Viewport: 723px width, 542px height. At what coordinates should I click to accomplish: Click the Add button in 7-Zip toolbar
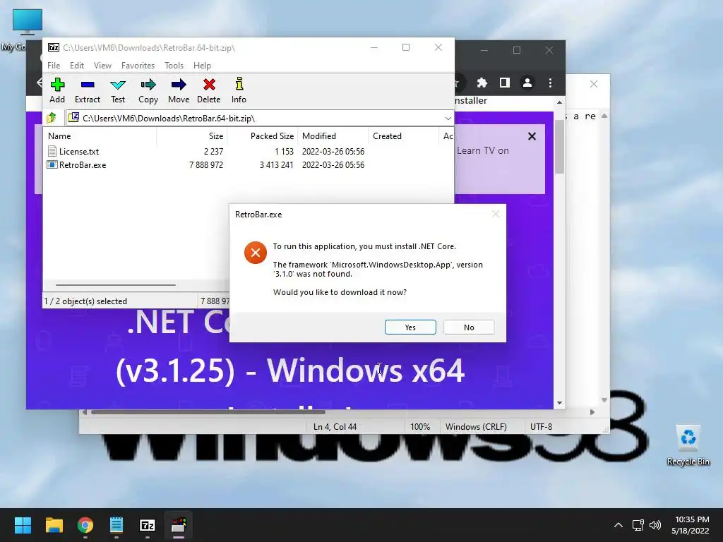pos(57,90)
